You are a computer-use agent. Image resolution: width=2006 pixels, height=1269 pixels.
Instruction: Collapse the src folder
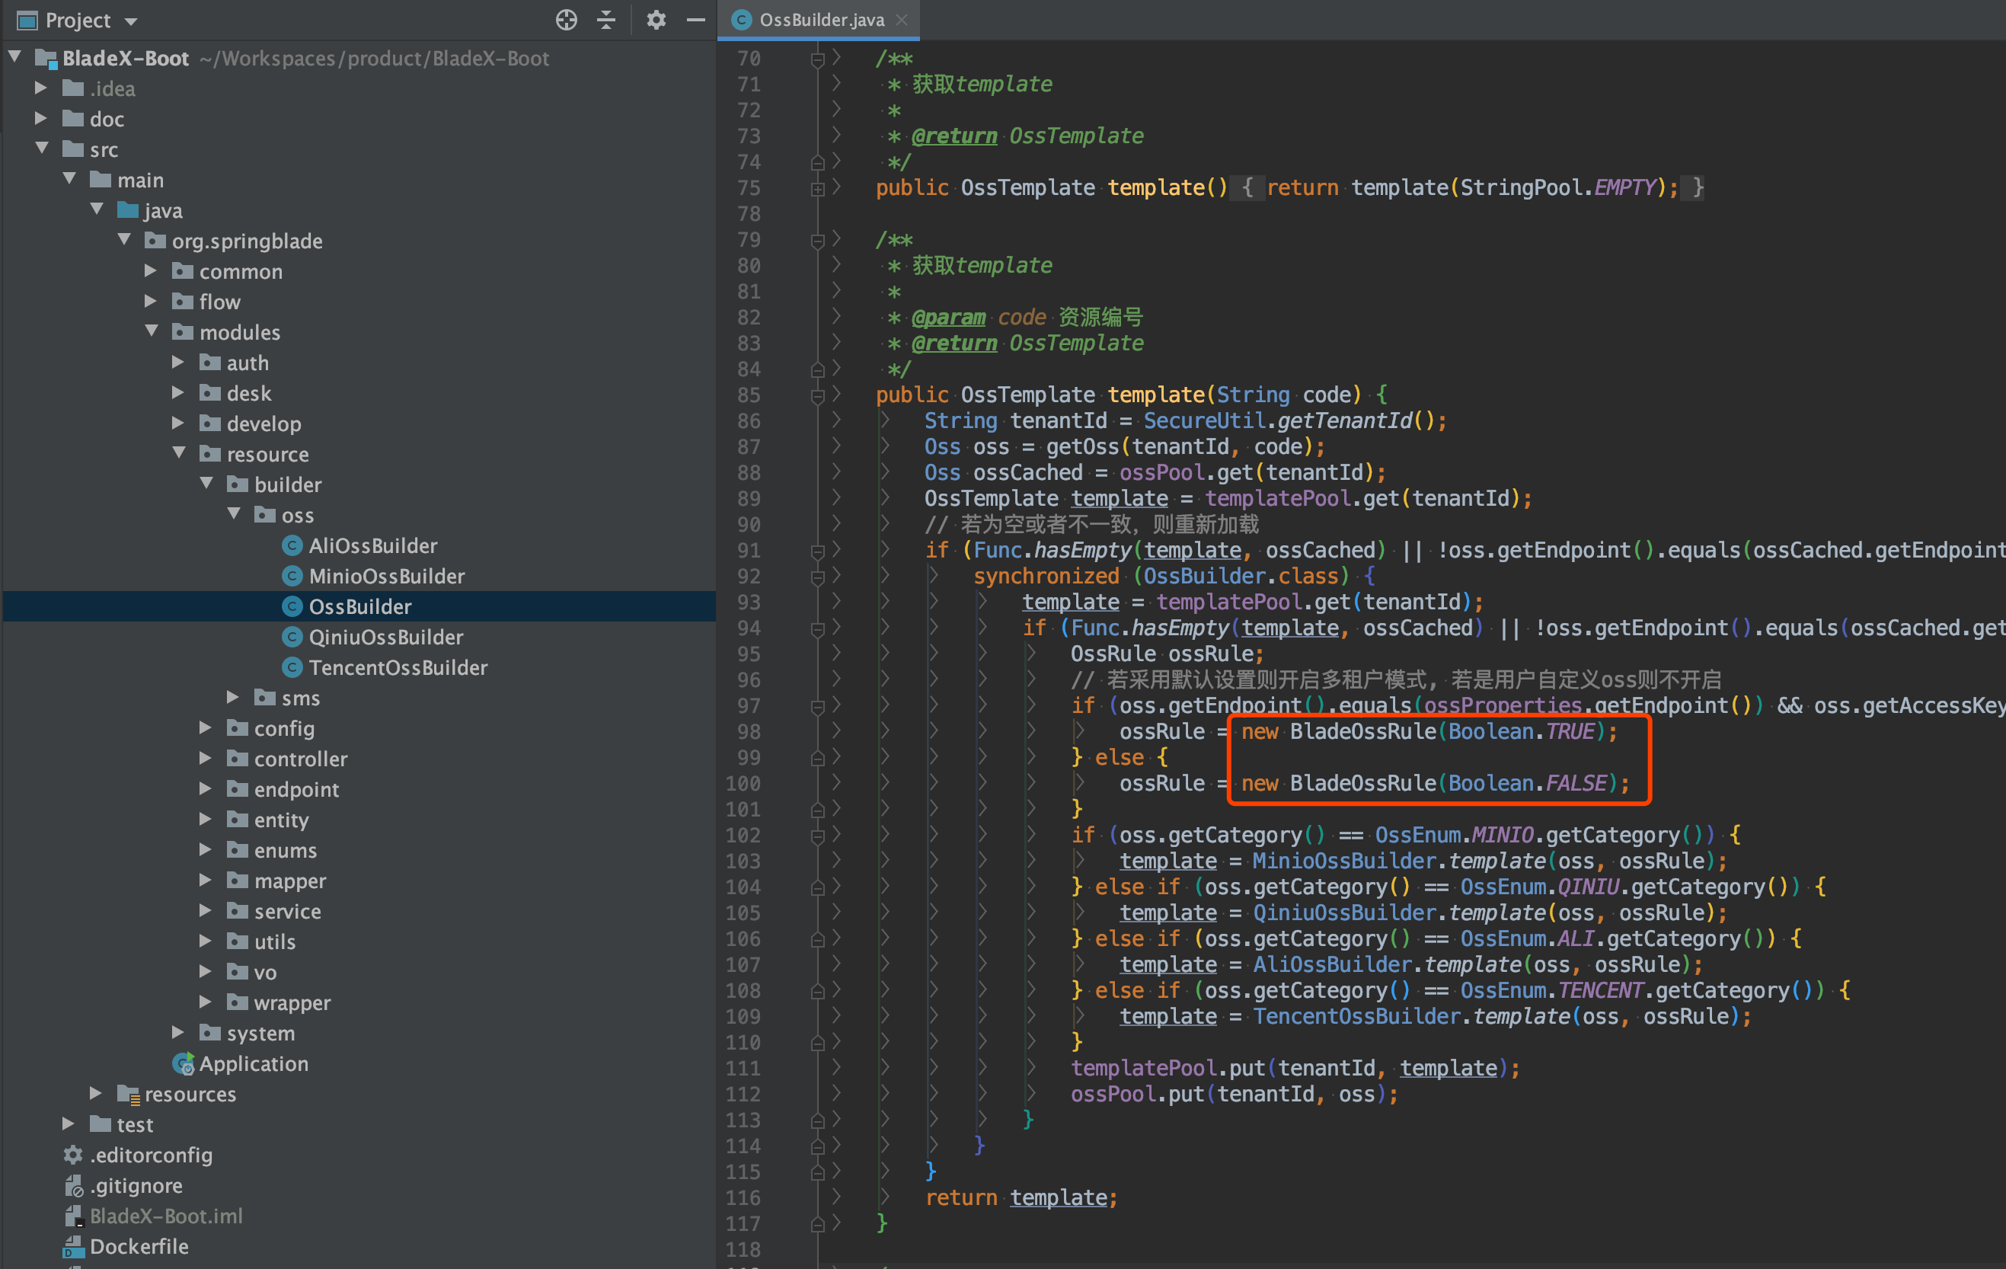tap(43, 149)
